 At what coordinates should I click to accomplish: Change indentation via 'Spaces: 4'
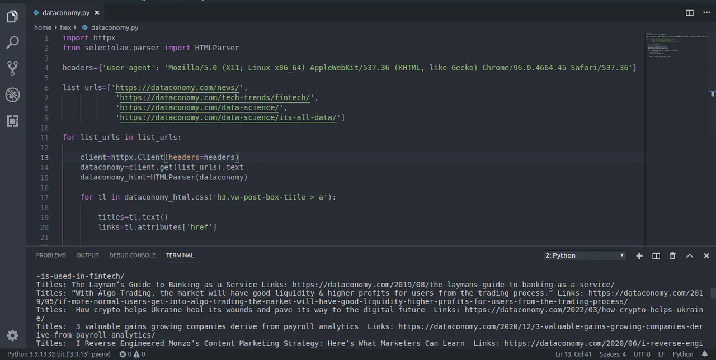coord(613,354)
